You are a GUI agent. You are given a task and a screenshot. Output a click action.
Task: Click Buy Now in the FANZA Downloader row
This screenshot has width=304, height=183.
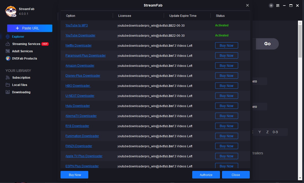(227, 146)
